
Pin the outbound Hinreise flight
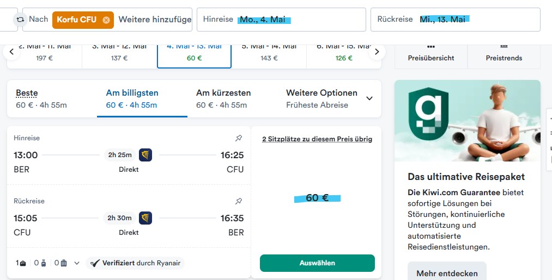(238, 138)
